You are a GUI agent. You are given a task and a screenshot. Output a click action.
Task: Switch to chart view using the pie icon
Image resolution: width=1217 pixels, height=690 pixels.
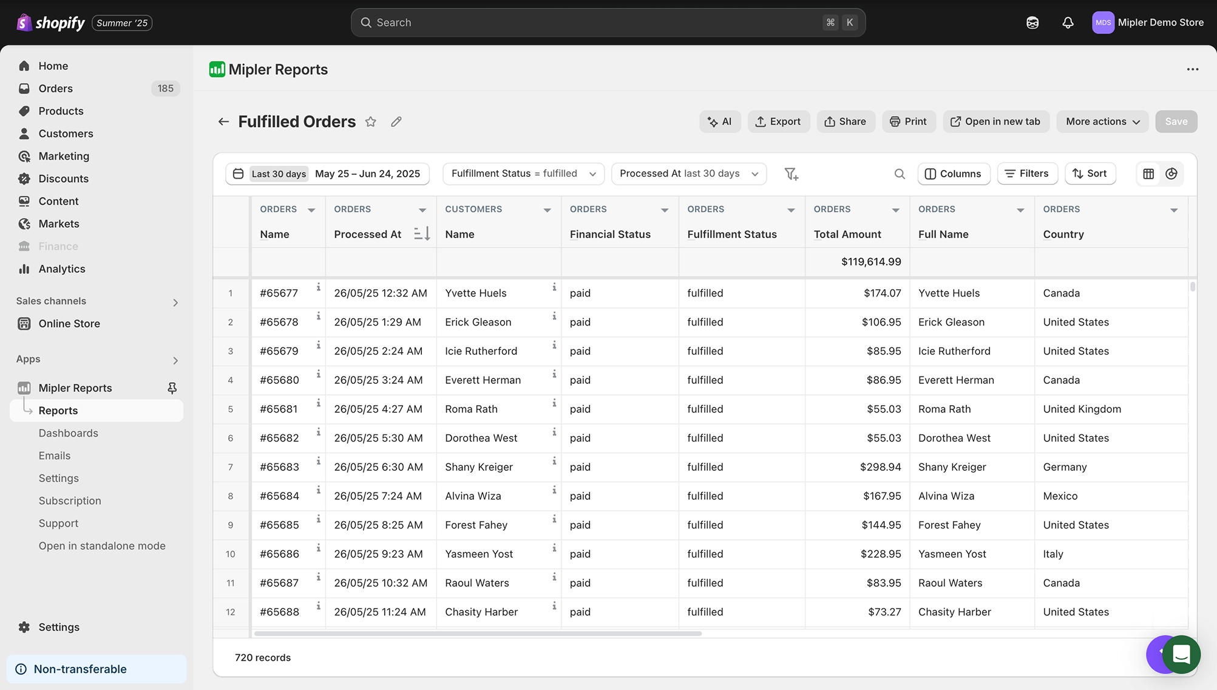point(1171,174)
